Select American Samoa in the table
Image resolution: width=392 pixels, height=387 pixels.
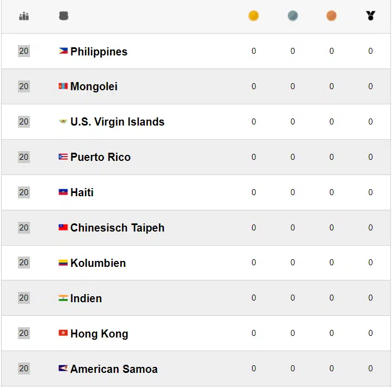coord(114,369)
